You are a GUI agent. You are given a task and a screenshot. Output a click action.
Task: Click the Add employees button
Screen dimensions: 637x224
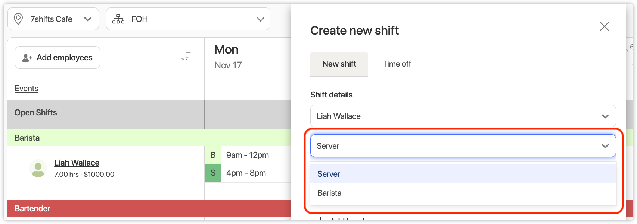[58, 58]
